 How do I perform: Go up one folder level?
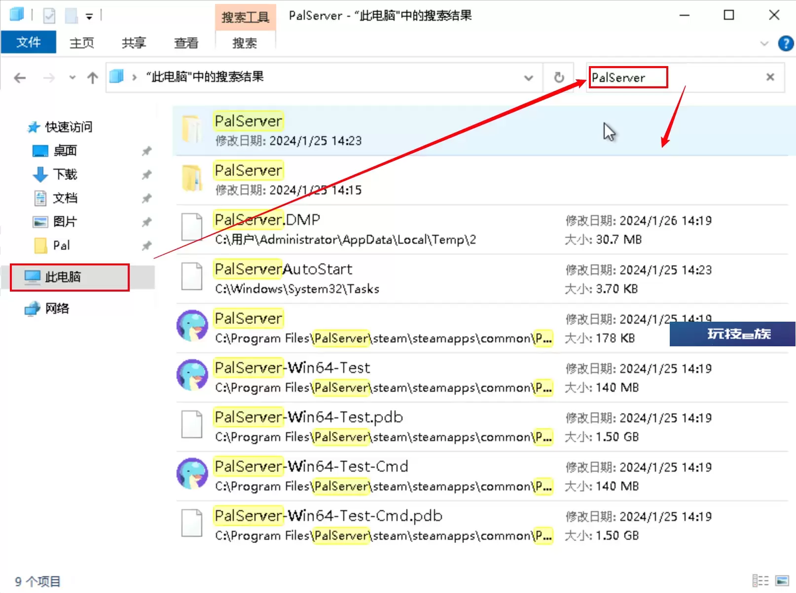click(x=92, y=77)
